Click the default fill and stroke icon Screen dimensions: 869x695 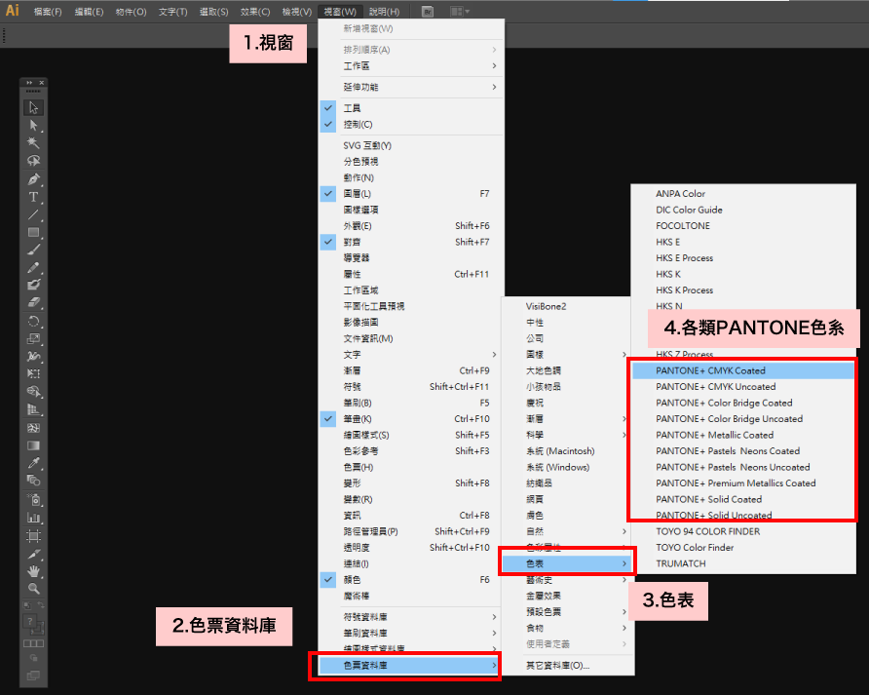[x=27, y=605]
